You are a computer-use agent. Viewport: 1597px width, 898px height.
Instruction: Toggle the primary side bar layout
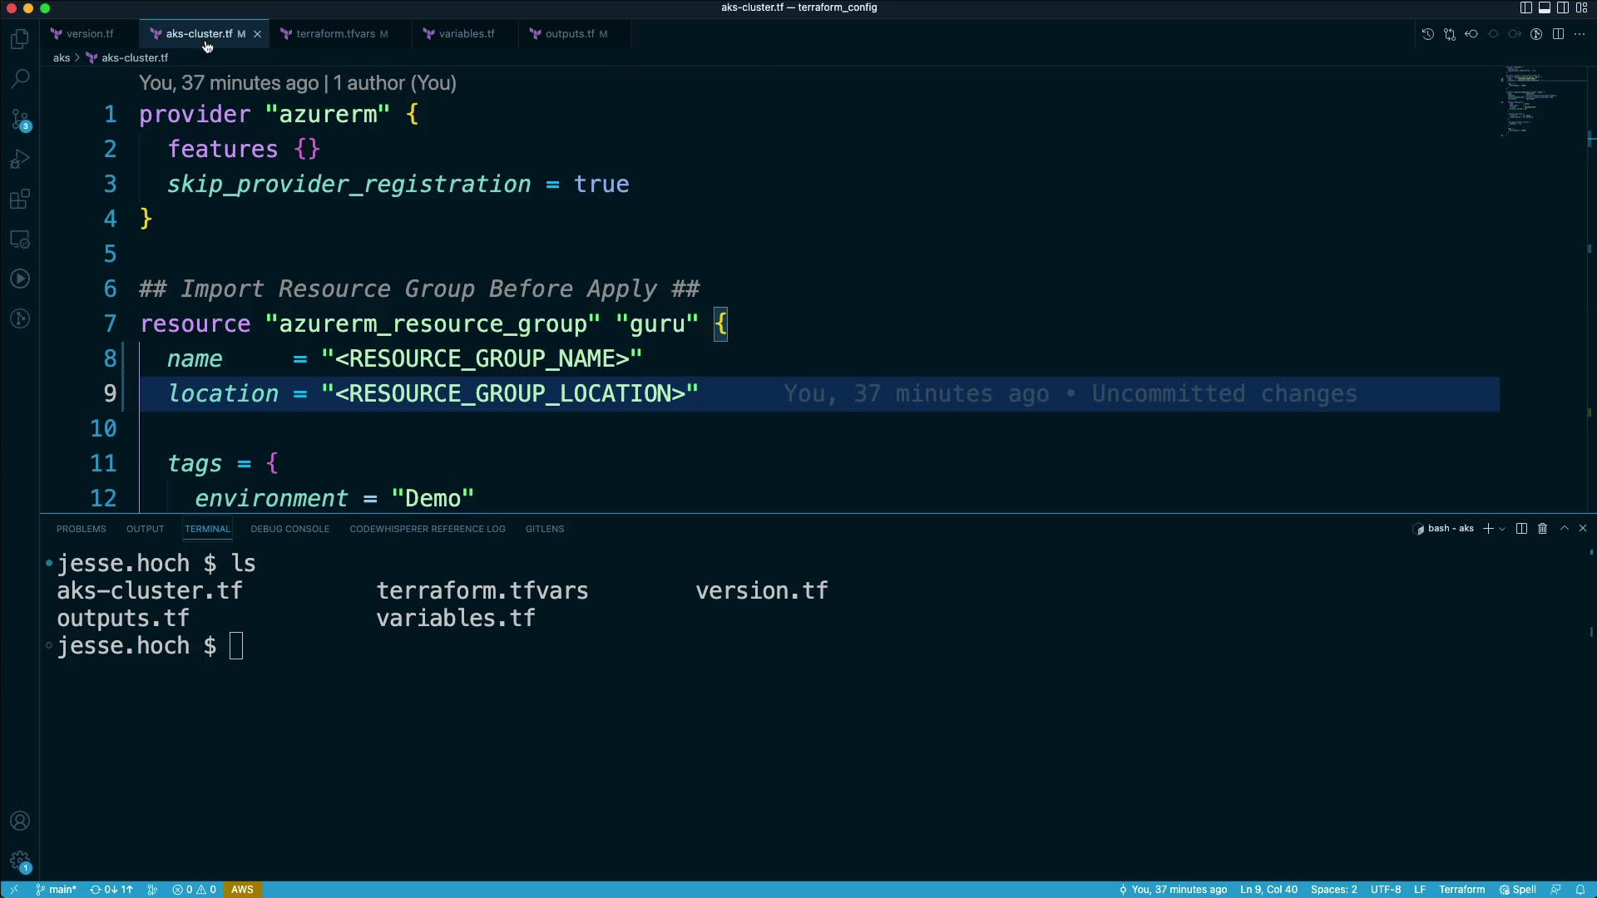tap(1525, 7)
